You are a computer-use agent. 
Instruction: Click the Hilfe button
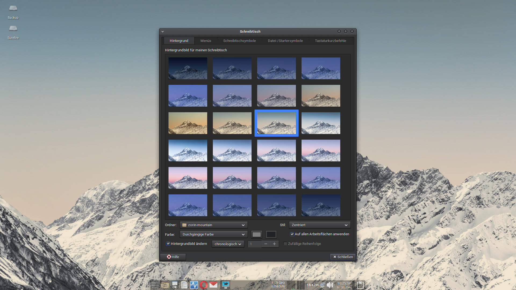coord(173,257)
